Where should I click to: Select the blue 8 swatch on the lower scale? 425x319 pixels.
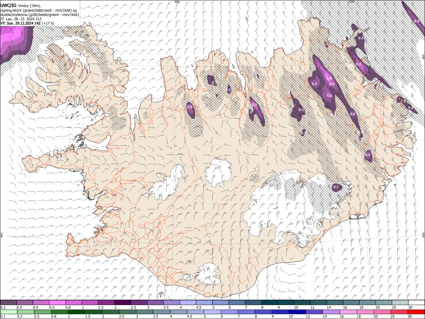tap(263, 312)
